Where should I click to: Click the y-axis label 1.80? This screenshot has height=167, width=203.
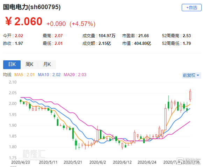pyautogui.click(x=13, y=147)
